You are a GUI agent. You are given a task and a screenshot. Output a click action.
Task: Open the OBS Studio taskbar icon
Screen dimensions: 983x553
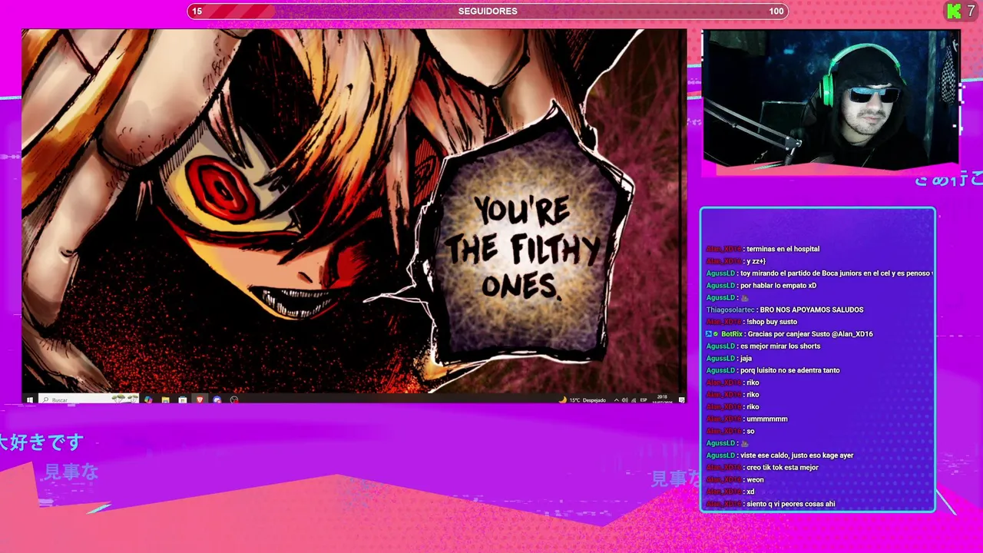234,399
